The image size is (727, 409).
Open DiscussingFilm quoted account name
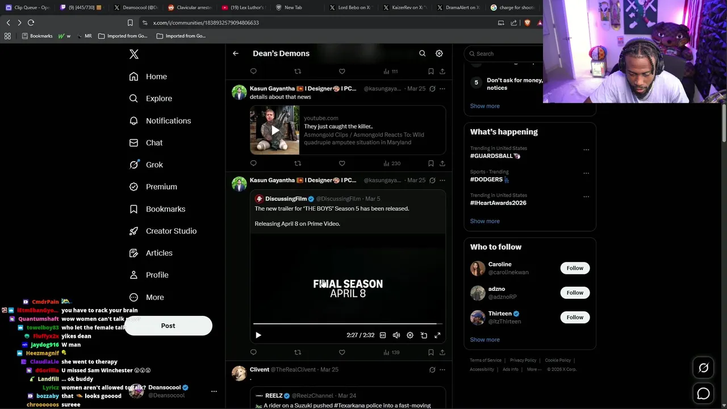tap(286, 199)
